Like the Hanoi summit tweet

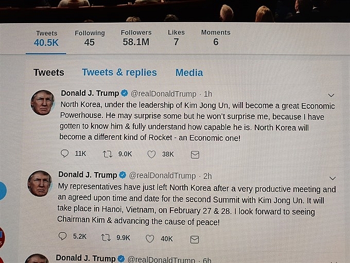point(150,238)
